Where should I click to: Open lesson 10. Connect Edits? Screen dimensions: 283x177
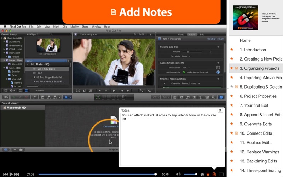pos(256,133)
